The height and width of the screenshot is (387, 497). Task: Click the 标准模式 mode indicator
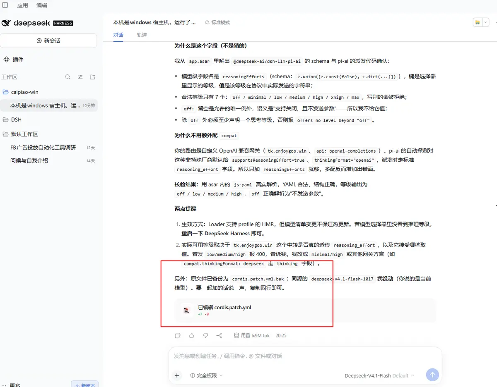(217, 22)
